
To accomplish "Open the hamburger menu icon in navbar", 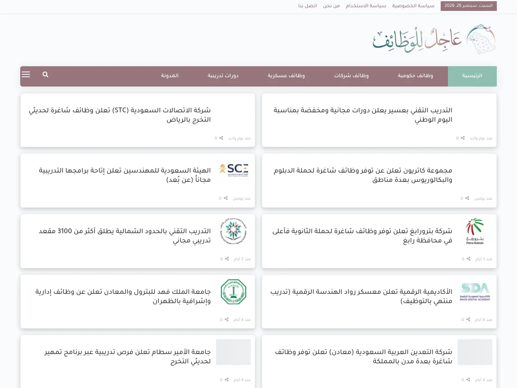I will click(x=26, y=74).
